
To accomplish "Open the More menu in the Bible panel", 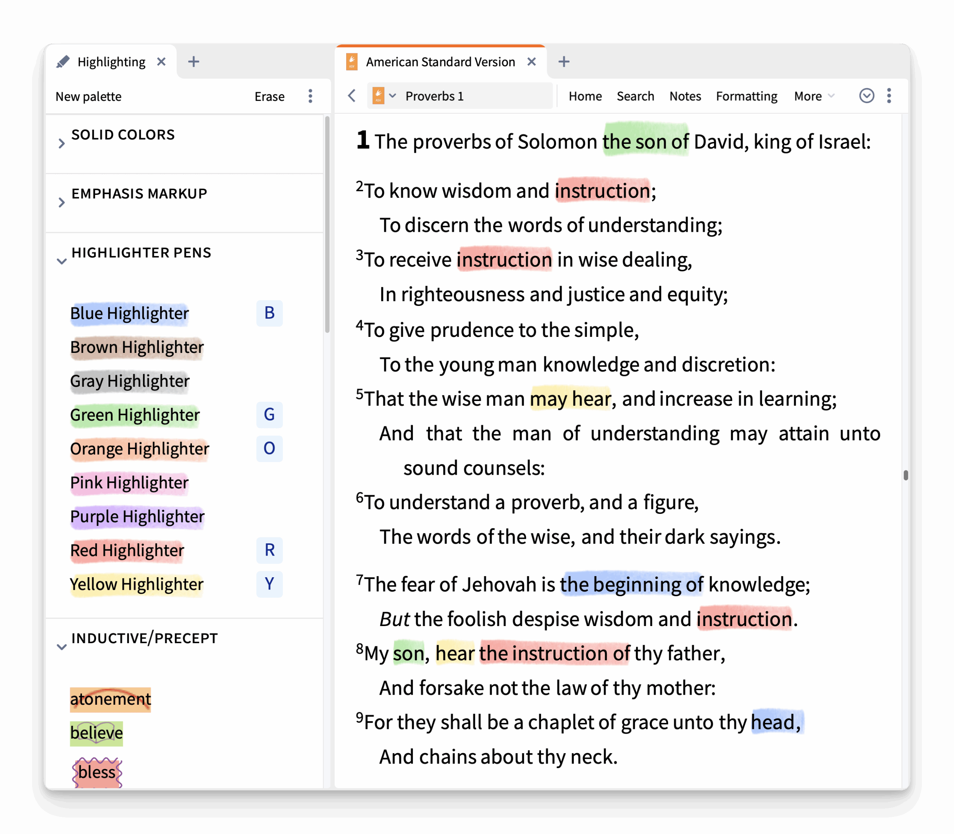I will point(812,96).
